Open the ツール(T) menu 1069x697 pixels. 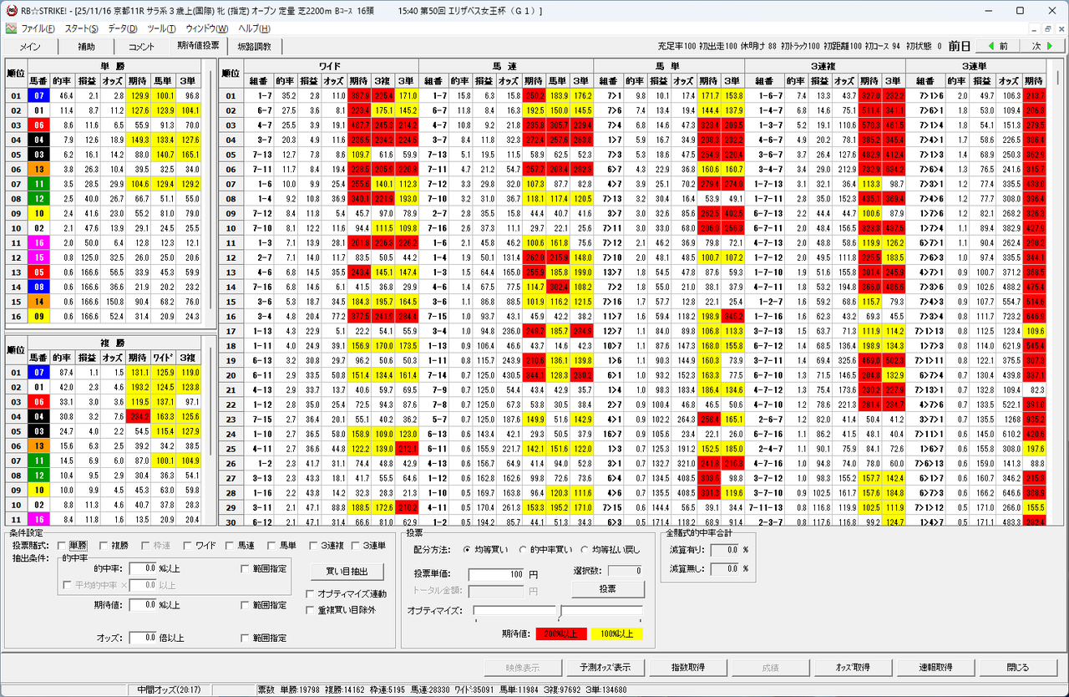click(162, 28)
